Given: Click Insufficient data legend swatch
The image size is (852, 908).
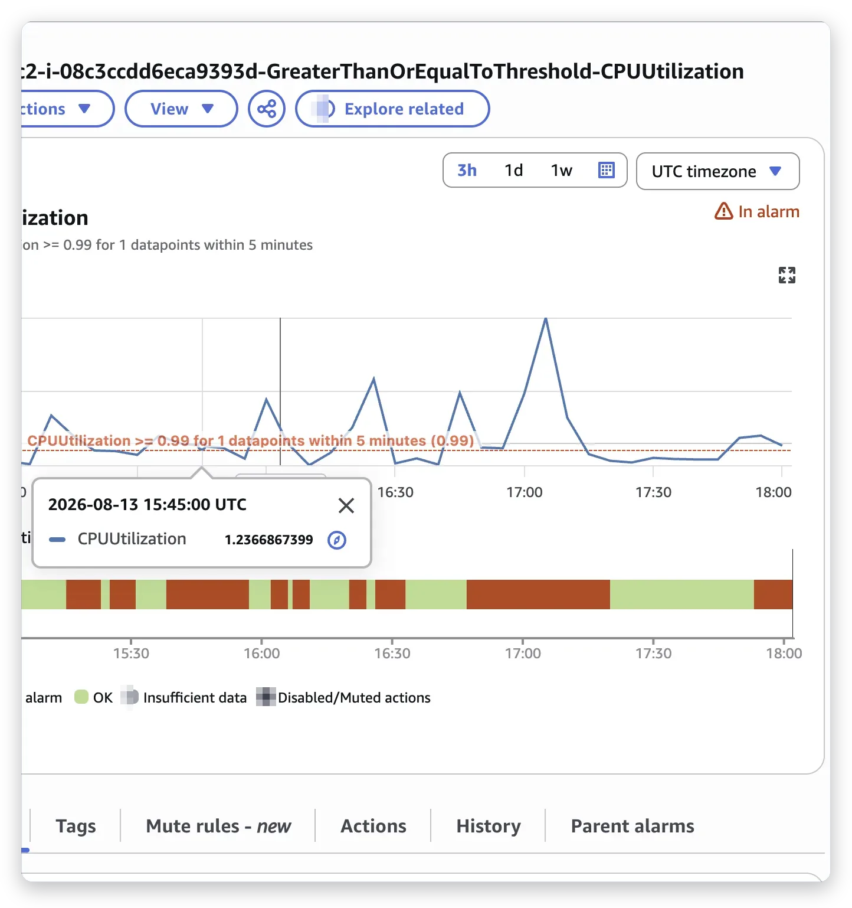Looking at the screenshot, I should click(130, 697).
